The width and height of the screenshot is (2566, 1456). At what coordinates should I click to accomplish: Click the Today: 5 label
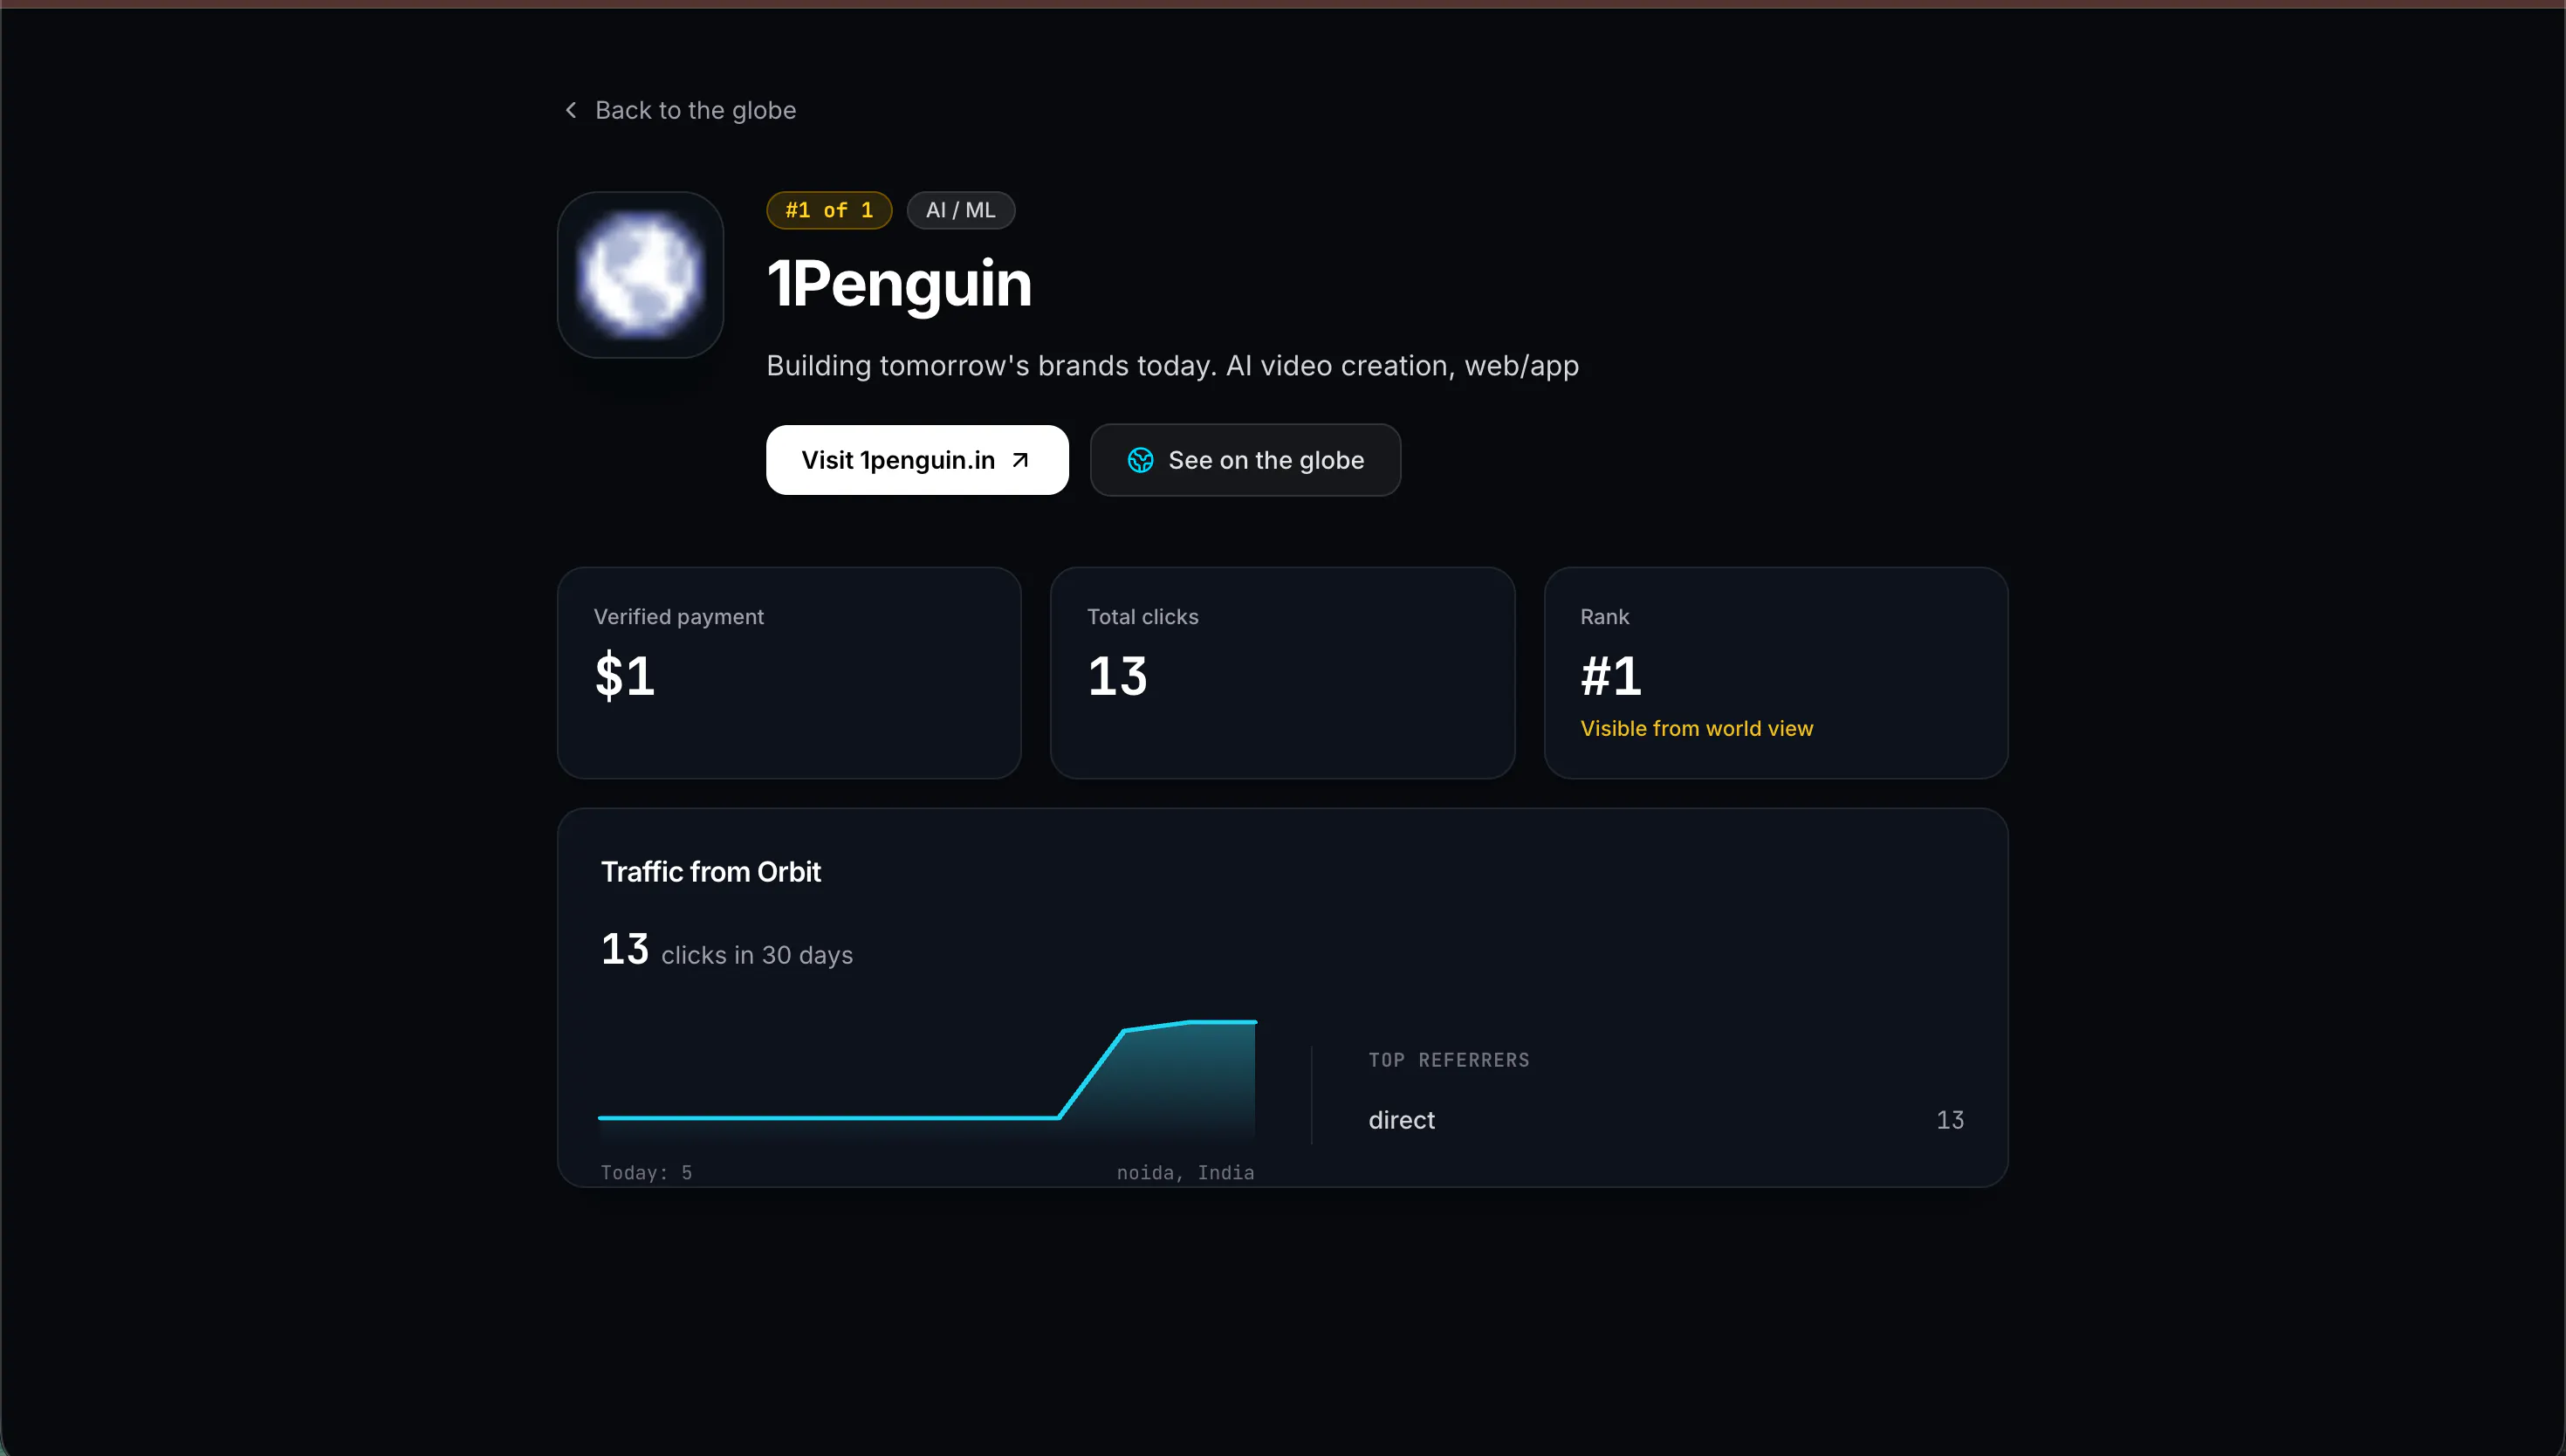pos(647,1172)
